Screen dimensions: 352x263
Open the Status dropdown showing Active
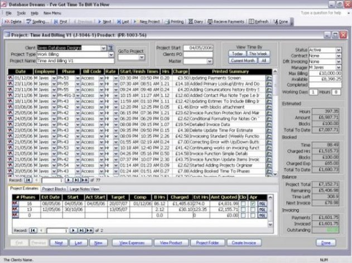[x=339, y=50]
